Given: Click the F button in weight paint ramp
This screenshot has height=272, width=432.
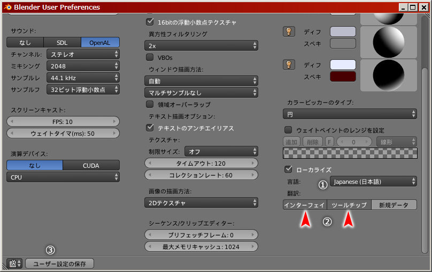Looking at the screenshot, I should (x=329, y=142).
